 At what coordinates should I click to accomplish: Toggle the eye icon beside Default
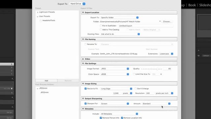(198, 56)
